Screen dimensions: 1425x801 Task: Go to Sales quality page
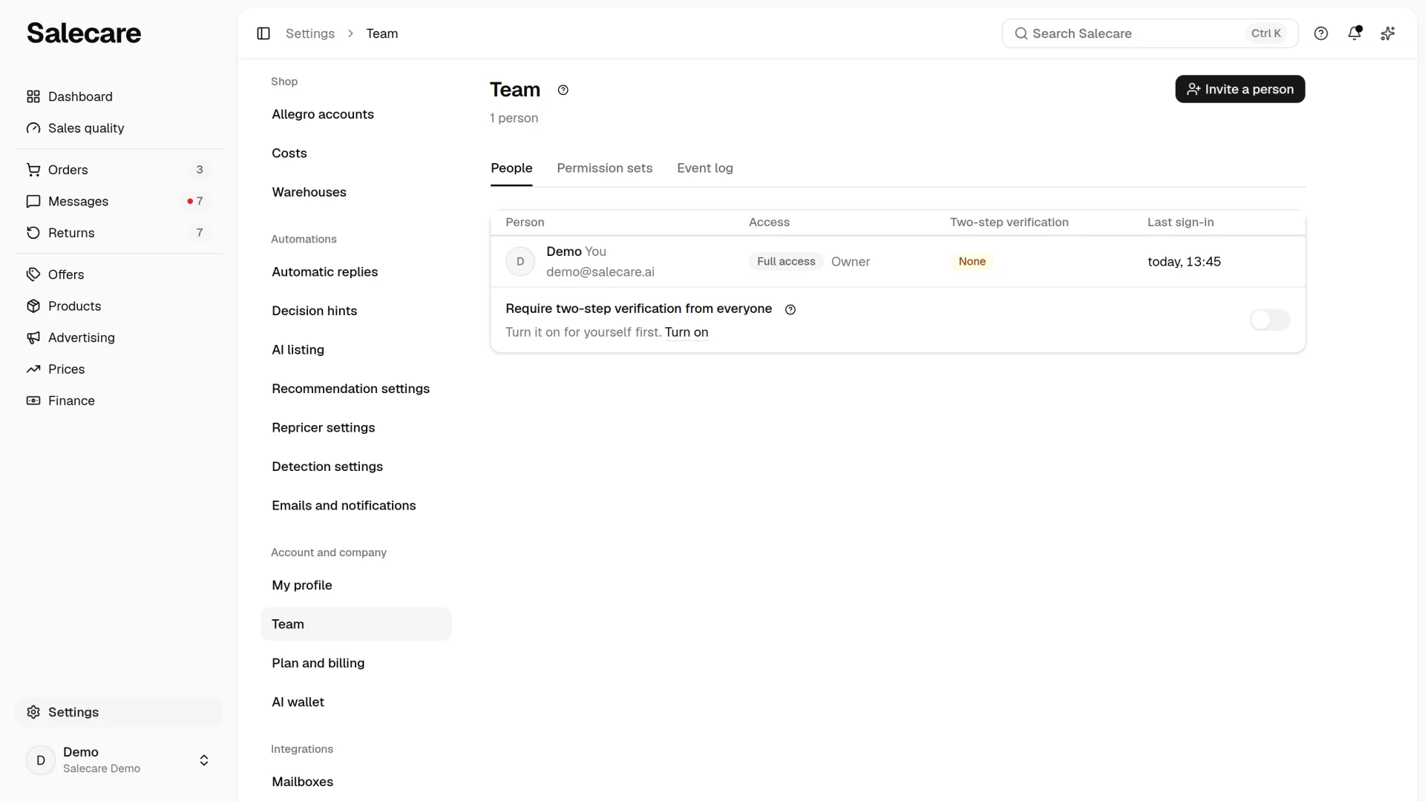pos(119,128)
